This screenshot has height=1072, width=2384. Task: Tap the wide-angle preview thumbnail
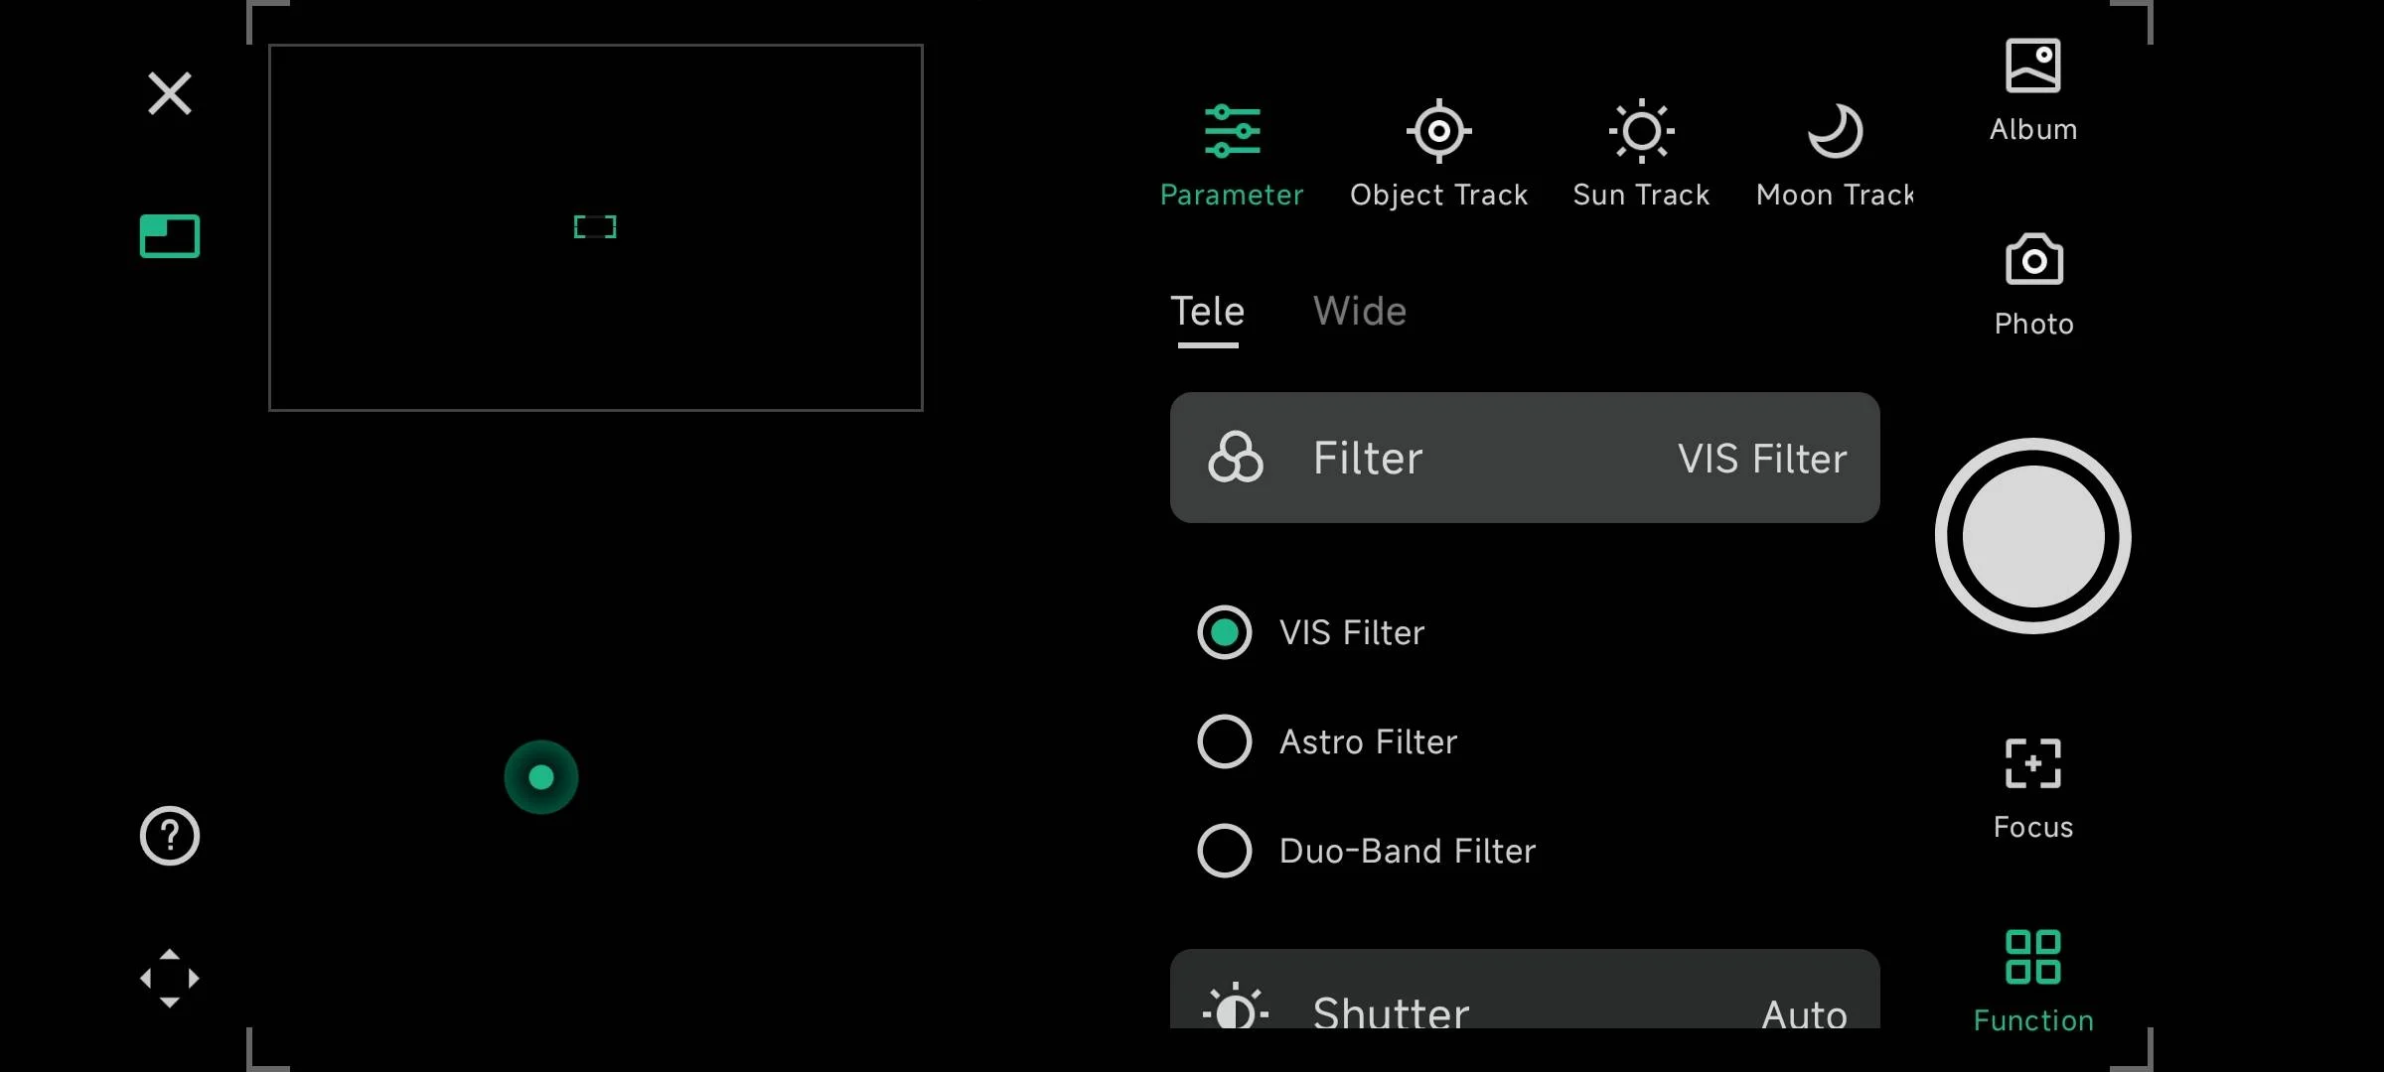click(x=595, y=227)
